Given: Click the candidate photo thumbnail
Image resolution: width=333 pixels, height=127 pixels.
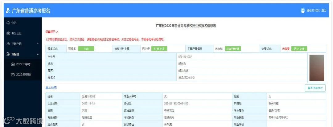Looking at the screenshot, I should tap(317, 68).
